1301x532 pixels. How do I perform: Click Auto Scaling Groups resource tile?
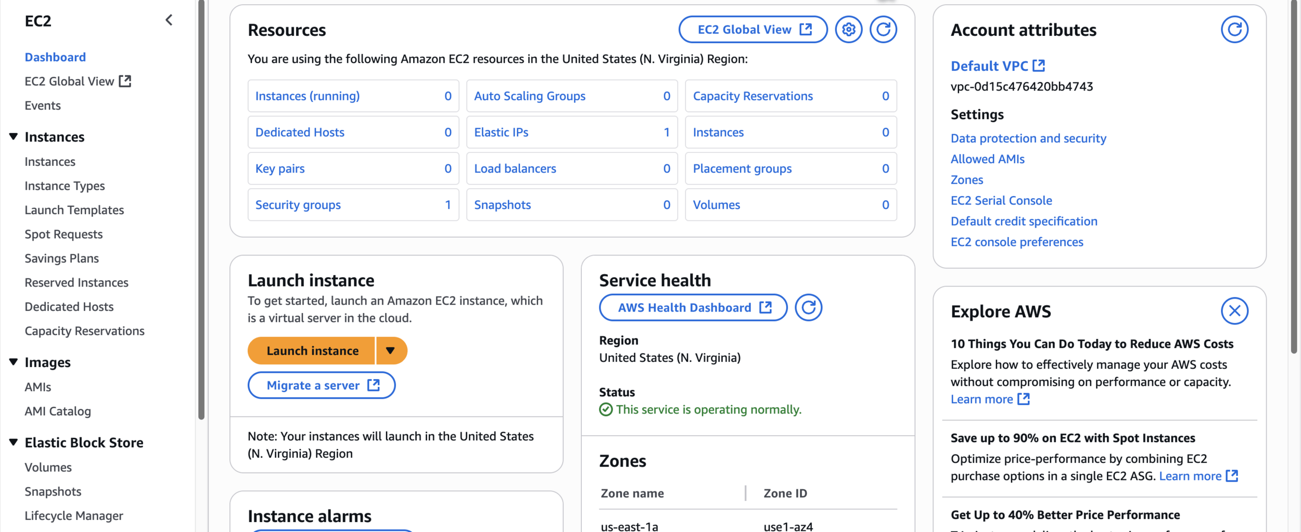pos(572,96)
